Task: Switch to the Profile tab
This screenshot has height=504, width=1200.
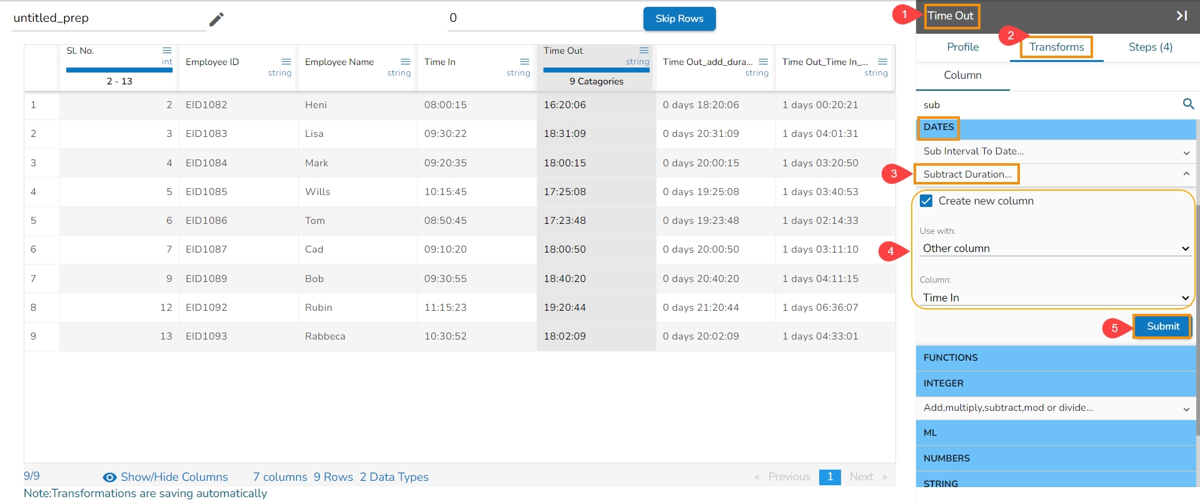Action: (962, 47)
